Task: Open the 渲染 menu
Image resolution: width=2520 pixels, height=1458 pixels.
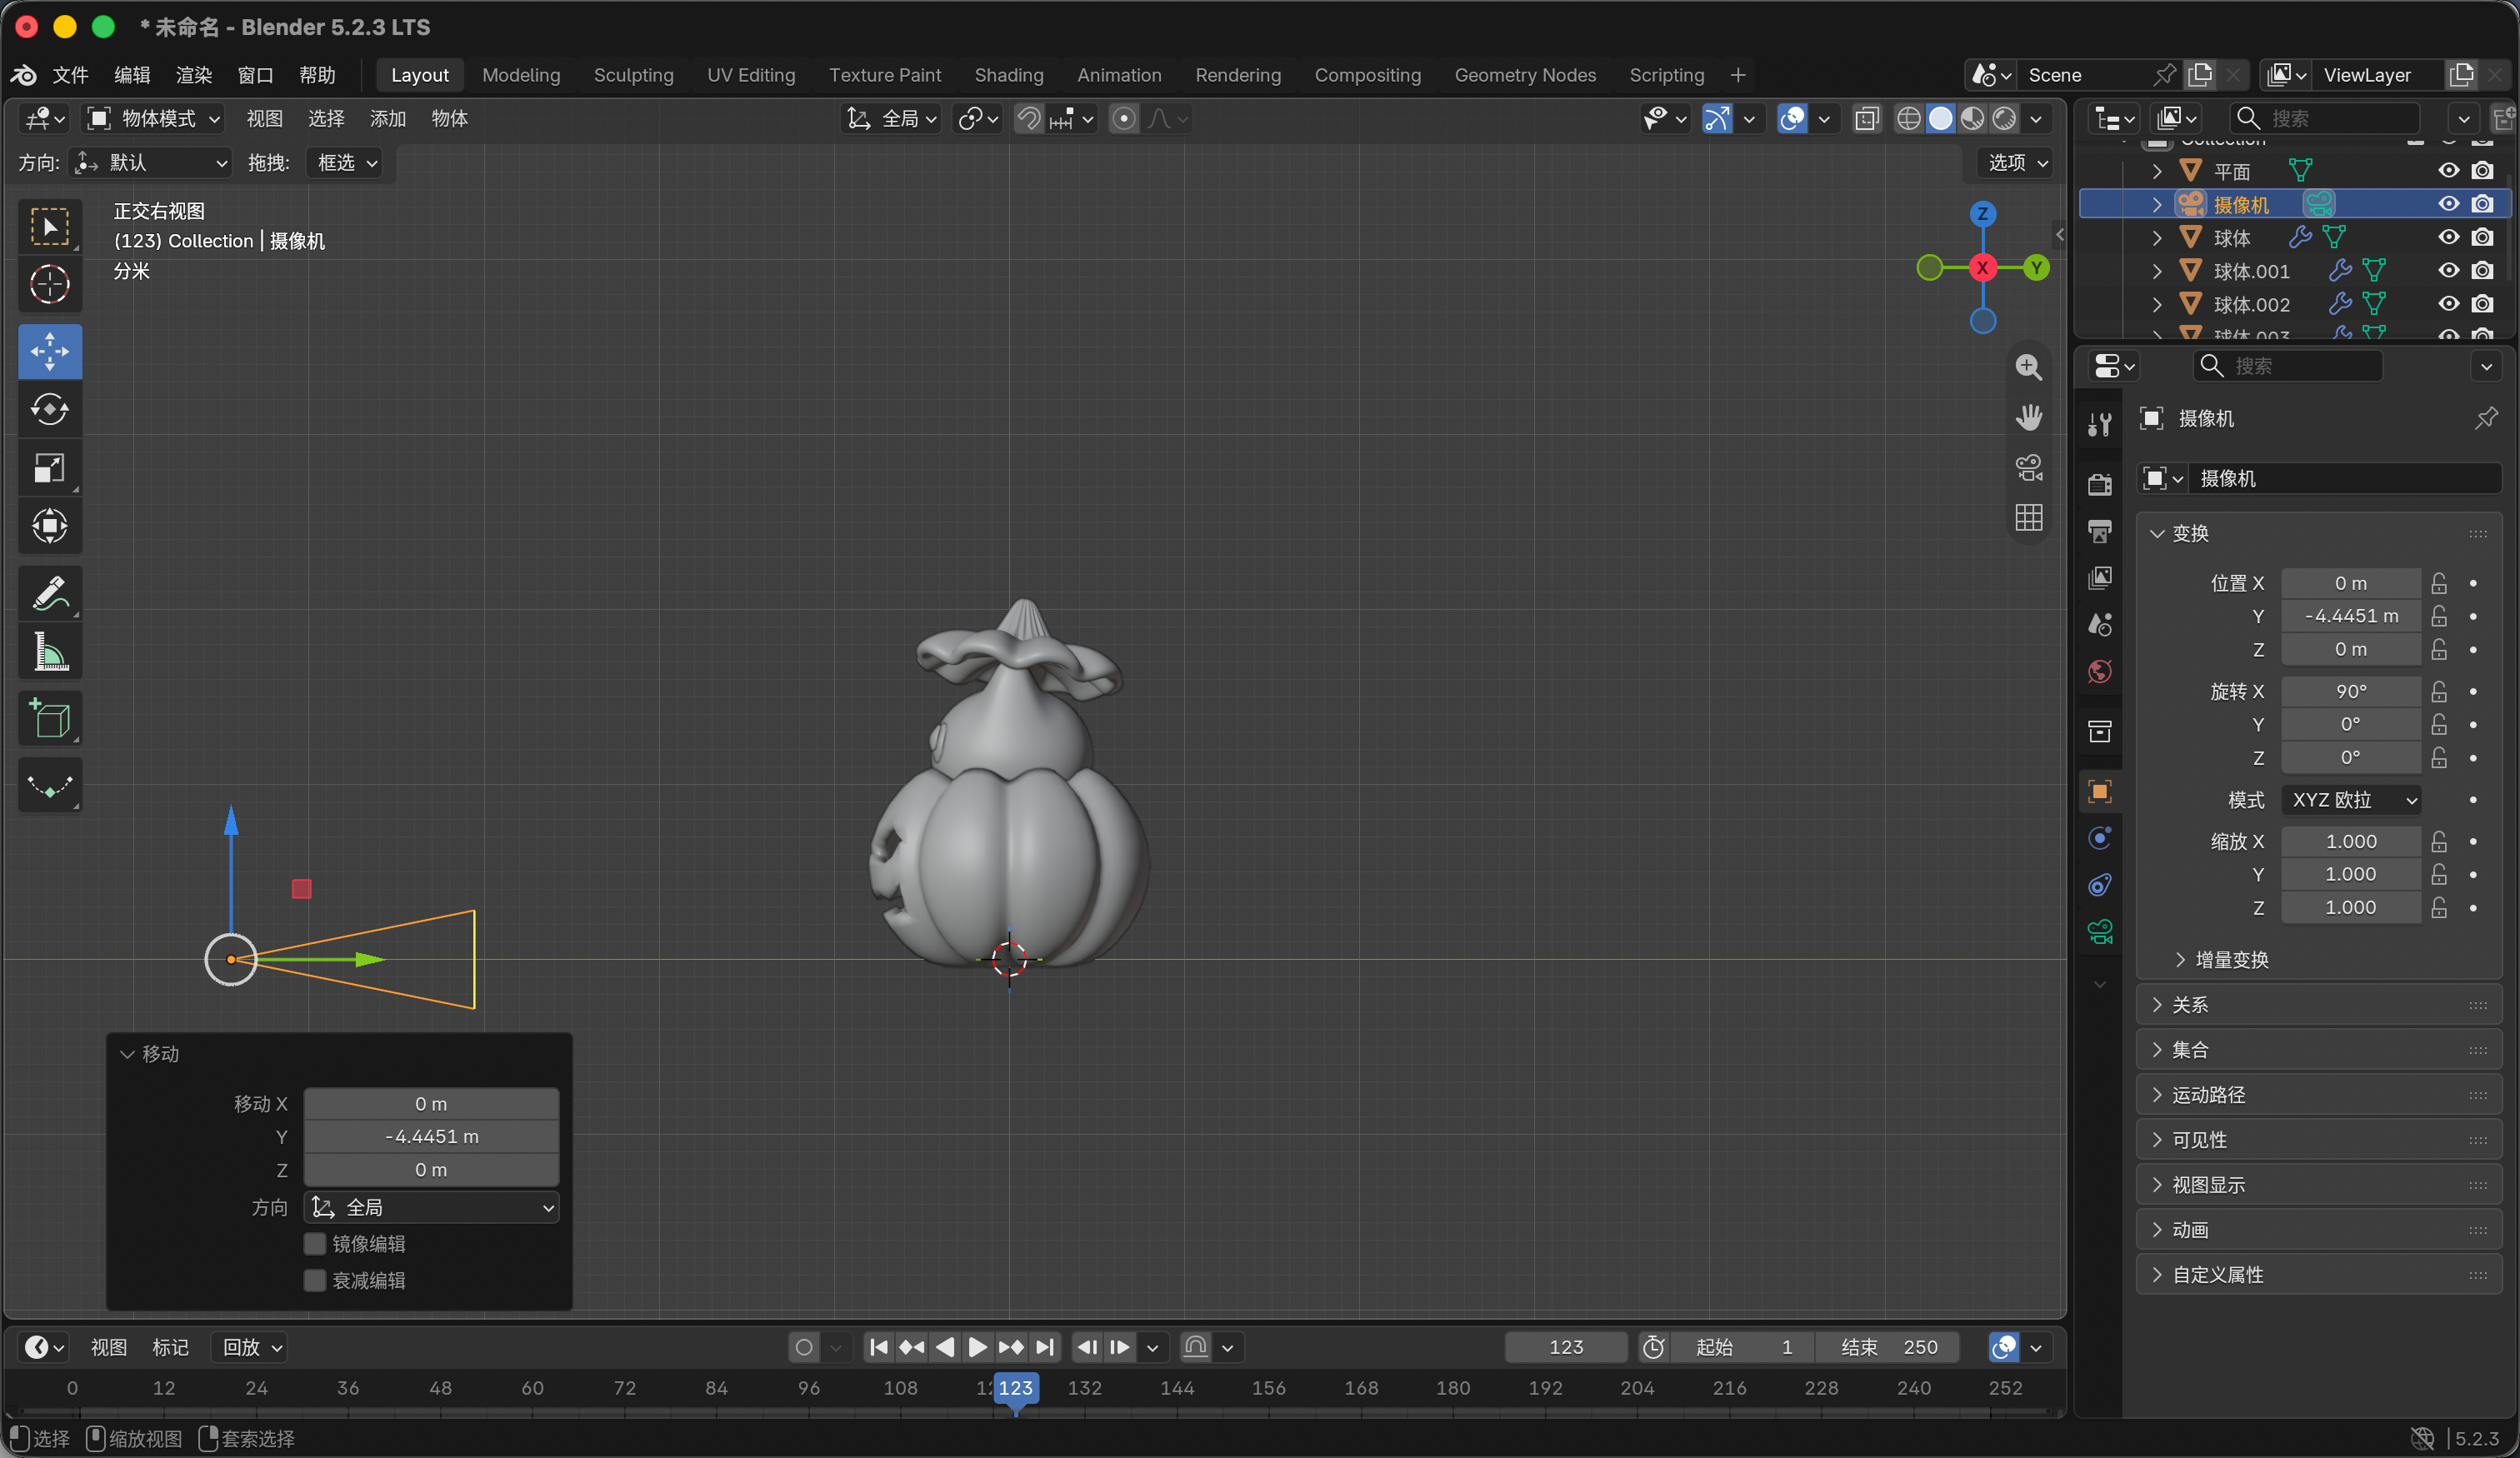Action: click(x=194, y=75)
